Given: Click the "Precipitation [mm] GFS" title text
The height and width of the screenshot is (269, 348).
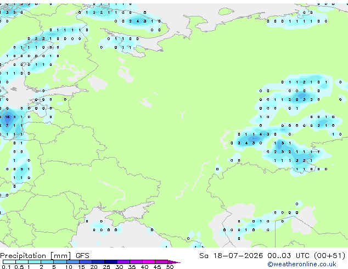Looking at the screenshot, I should point(44,256).
